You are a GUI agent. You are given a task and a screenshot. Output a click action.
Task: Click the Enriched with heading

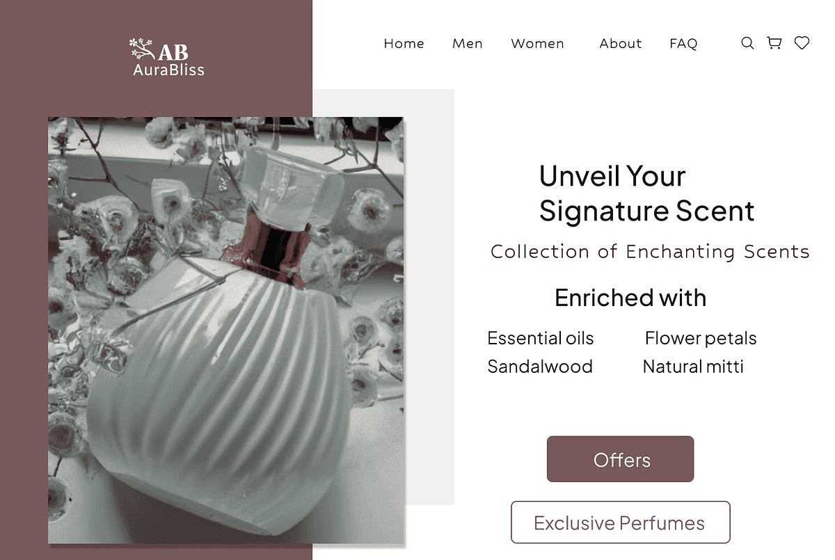(630, 298)
